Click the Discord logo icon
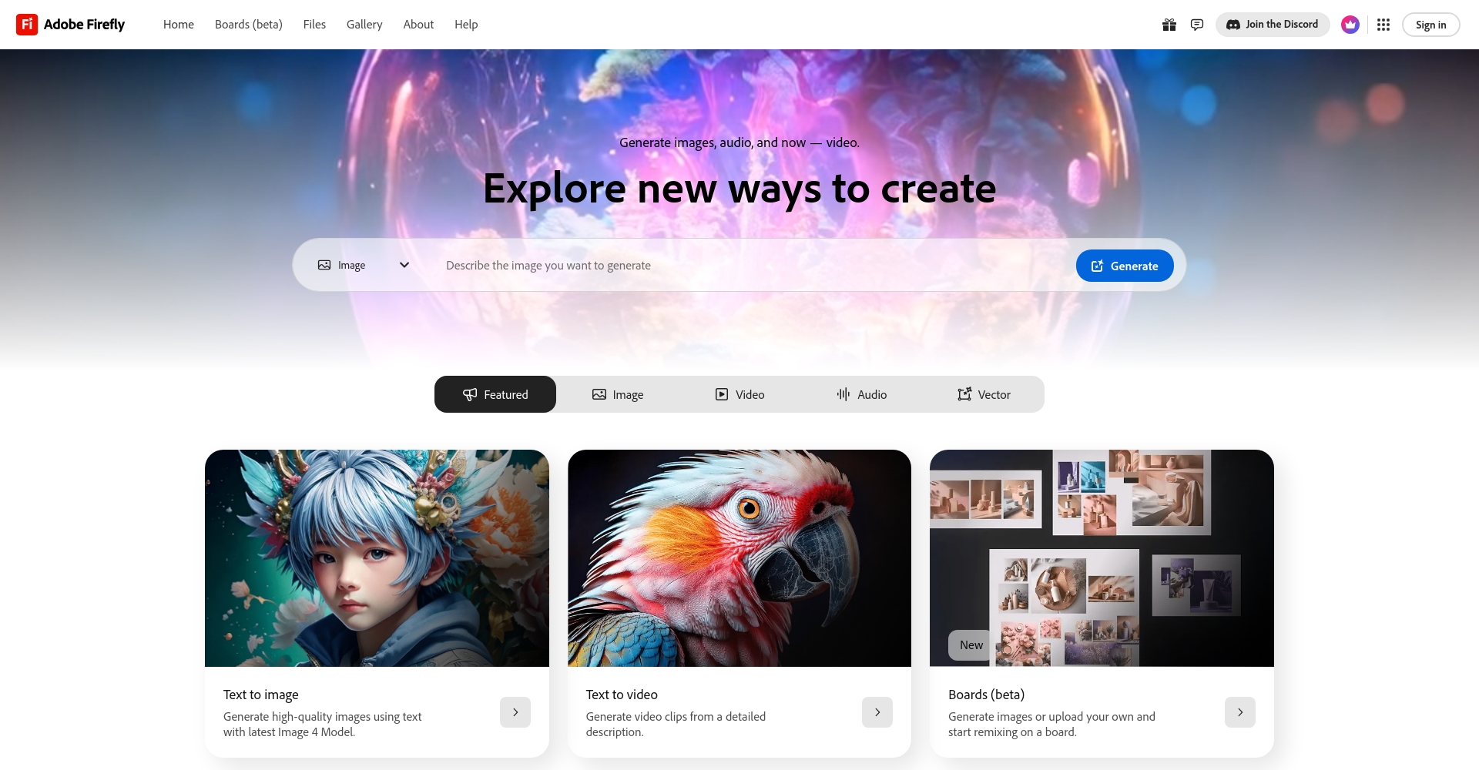 (x=1233, y=25)
